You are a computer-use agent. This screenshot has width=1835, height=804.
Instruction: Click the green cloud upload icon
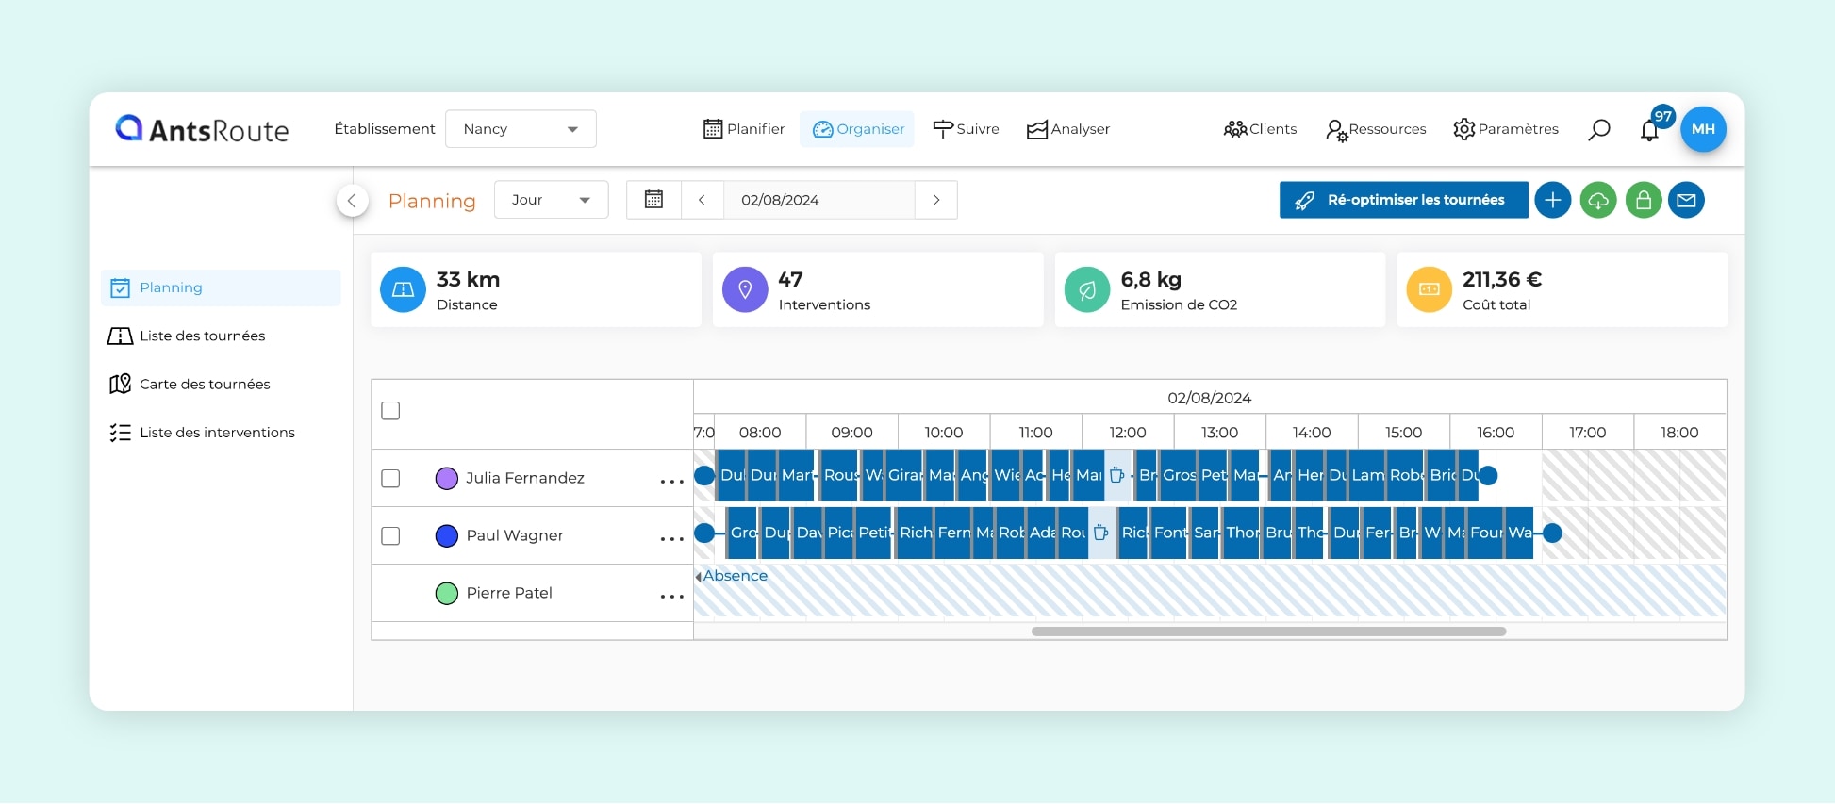point(1597,200)
